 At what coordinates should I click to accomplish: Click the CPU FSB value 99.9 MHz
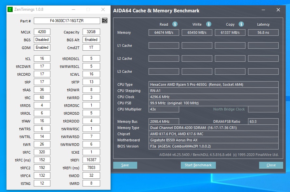pyautogui.click(x=213, y=103)
